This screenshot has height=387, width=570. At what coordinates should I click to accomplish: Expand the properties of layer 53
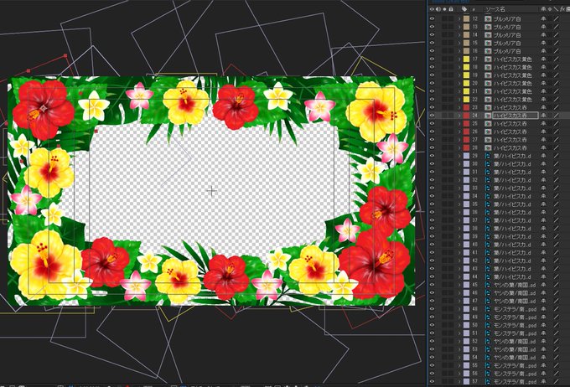coord(459,349)
